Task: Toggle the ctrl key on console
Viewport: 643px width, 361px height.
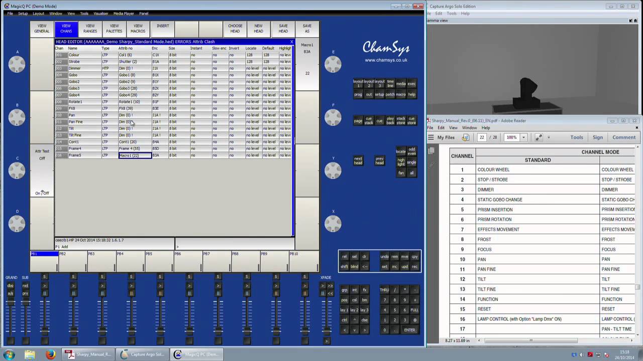Action: tap(344, 320)
